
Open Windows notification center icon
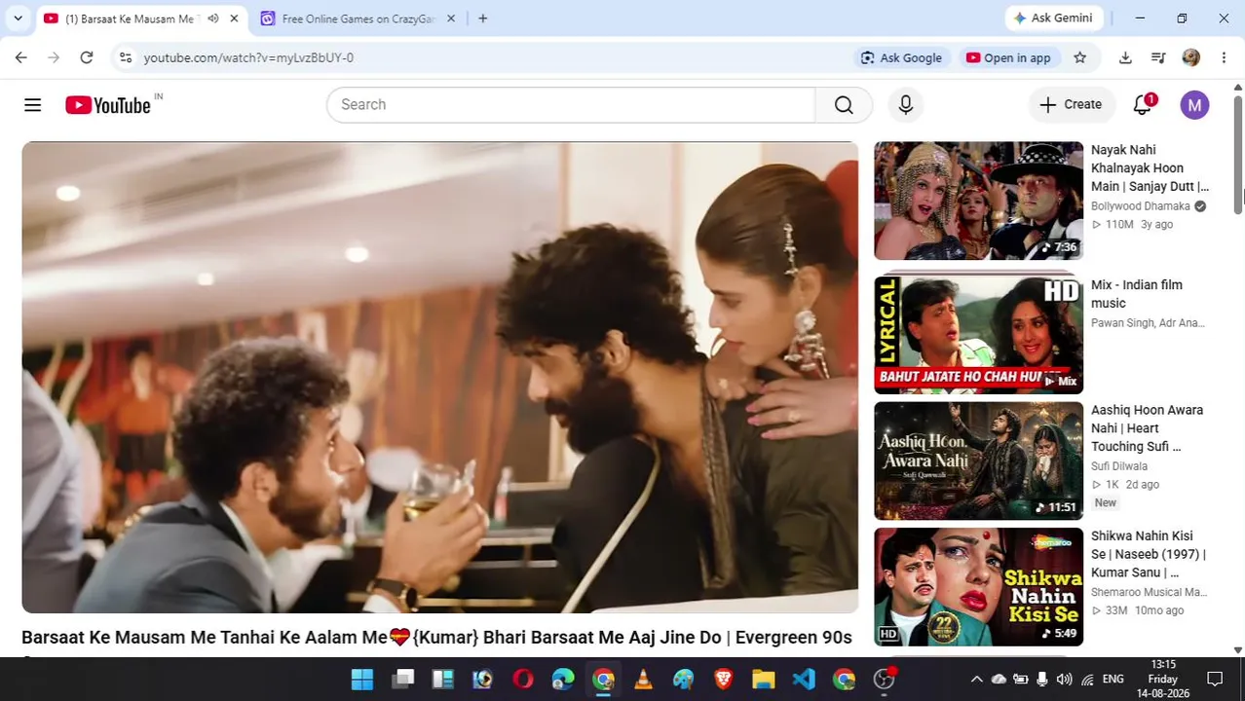pyautogui.click(x=1215, y=680)
